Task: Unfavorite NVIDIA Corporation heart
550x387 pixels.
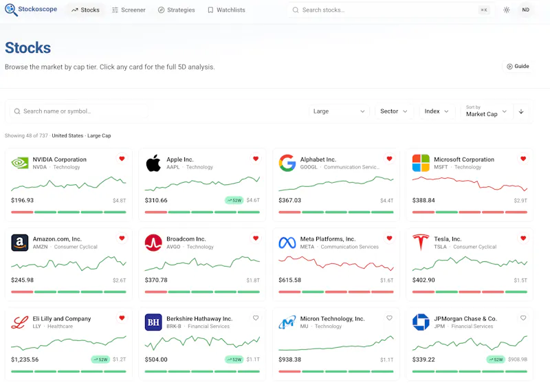Action: click(x=122, y=159)
